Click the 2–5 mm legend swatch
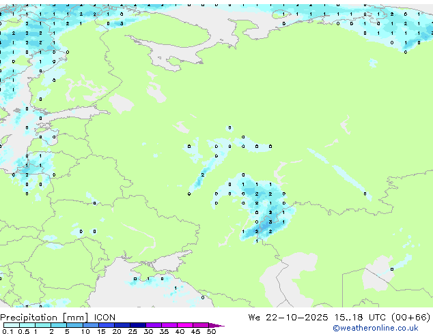The image size is (433, 334). coord(59,325)
